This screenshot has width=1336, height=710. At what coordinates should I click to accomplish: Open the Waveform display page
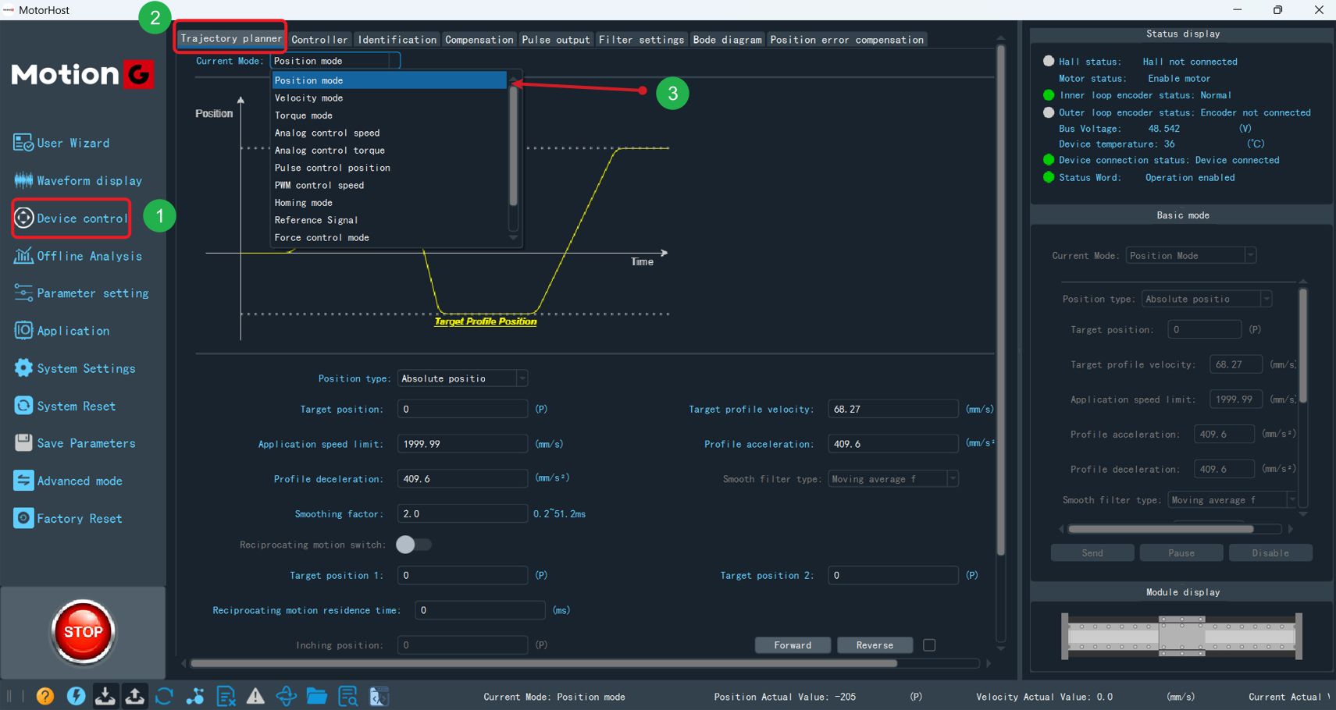(78, 180)
